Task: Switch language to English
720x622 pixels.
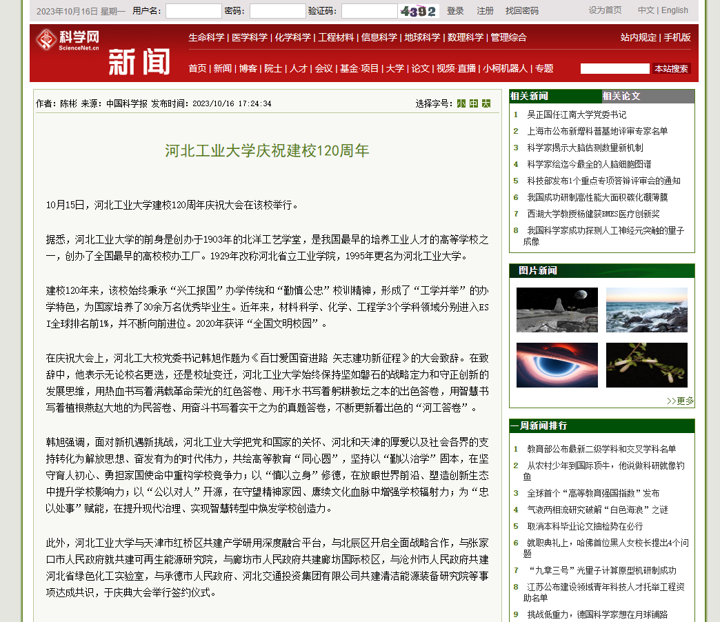Action: (x=674, y=10)
